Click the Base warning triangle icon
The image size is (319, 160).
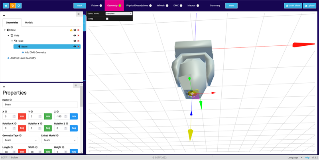[x=71, y=30]
